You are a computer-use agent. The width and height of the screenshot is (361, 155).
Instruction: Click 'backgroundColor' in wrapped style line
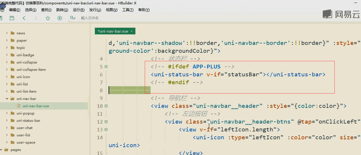pos(184,51)
